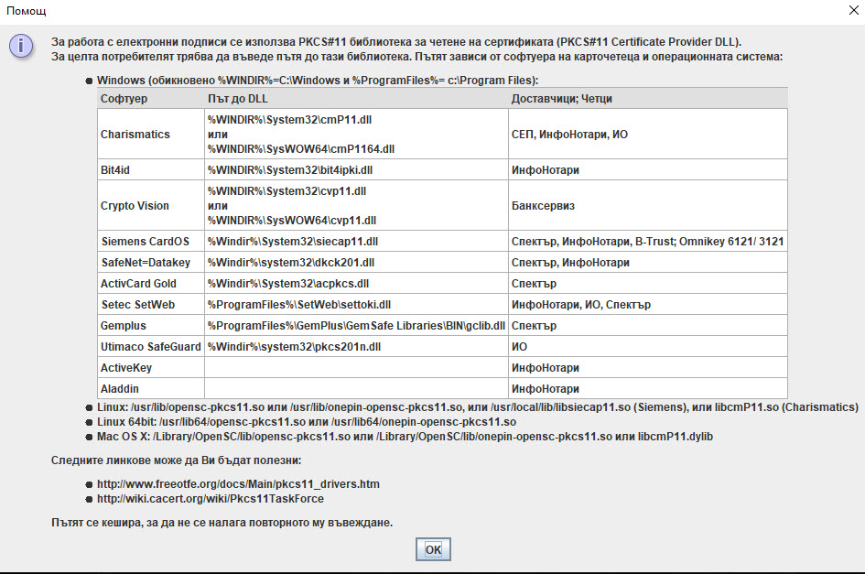Click Спектър in the ActivCard Gold row
The image size is (865, 574).
click(x=648, y=283)
